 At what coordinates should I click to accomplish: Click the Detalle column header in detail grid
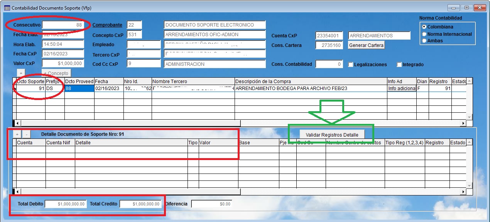[x=131, y=142]
